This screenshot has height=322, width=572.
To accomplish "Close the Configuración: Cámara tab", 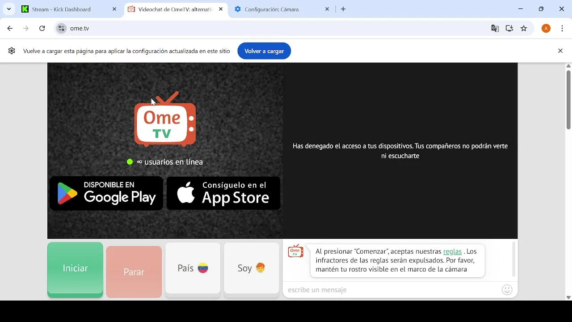I will [327, 9].
